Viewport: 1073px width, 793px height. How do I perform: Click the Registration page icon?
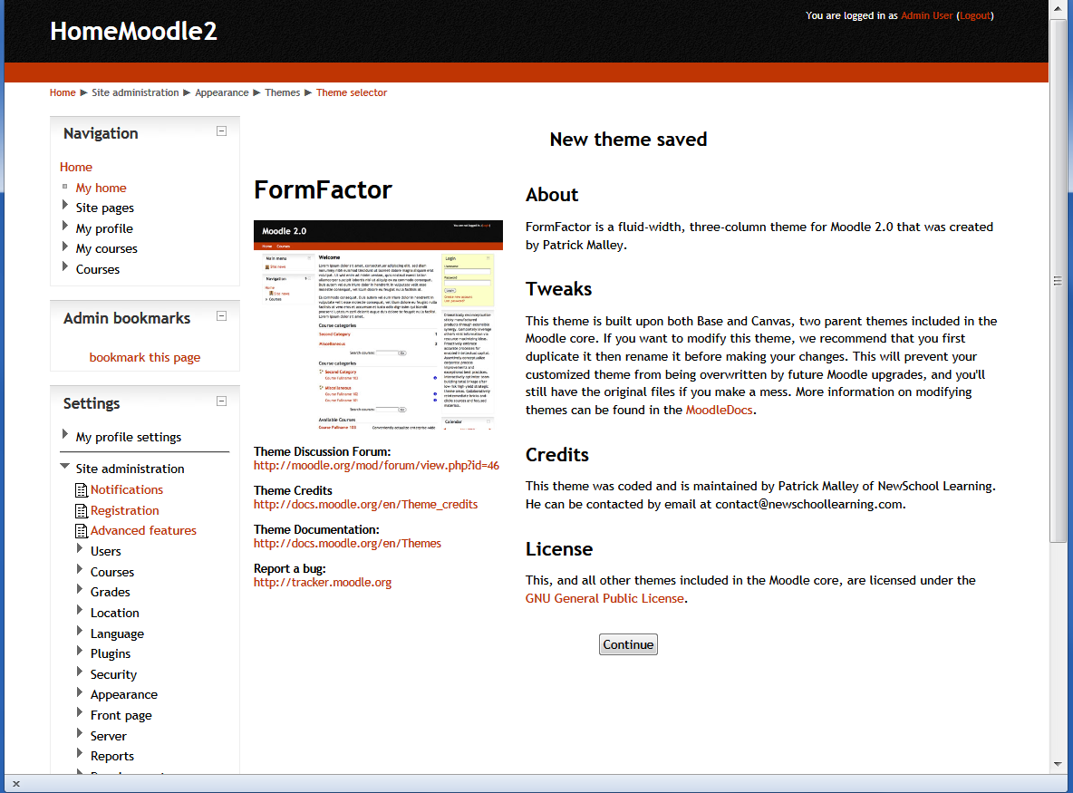coord(81,511)
